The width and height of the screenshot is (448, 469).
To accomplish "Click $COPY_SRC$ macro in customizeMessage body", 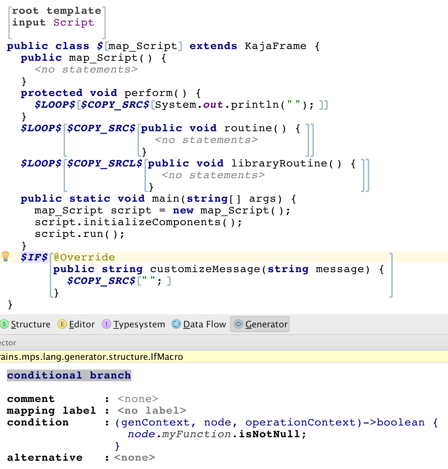I will [101, 281].
